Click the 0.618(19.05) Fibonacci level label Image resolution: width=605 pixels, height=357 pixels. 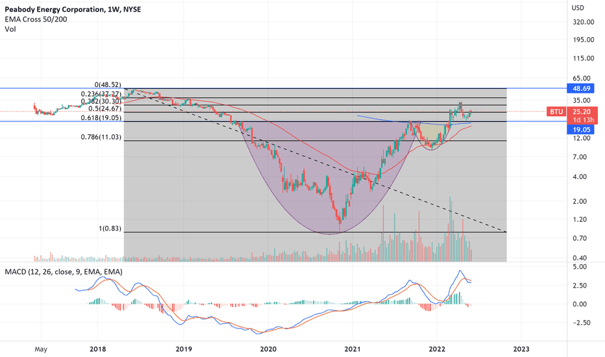[x=101, y=118]
